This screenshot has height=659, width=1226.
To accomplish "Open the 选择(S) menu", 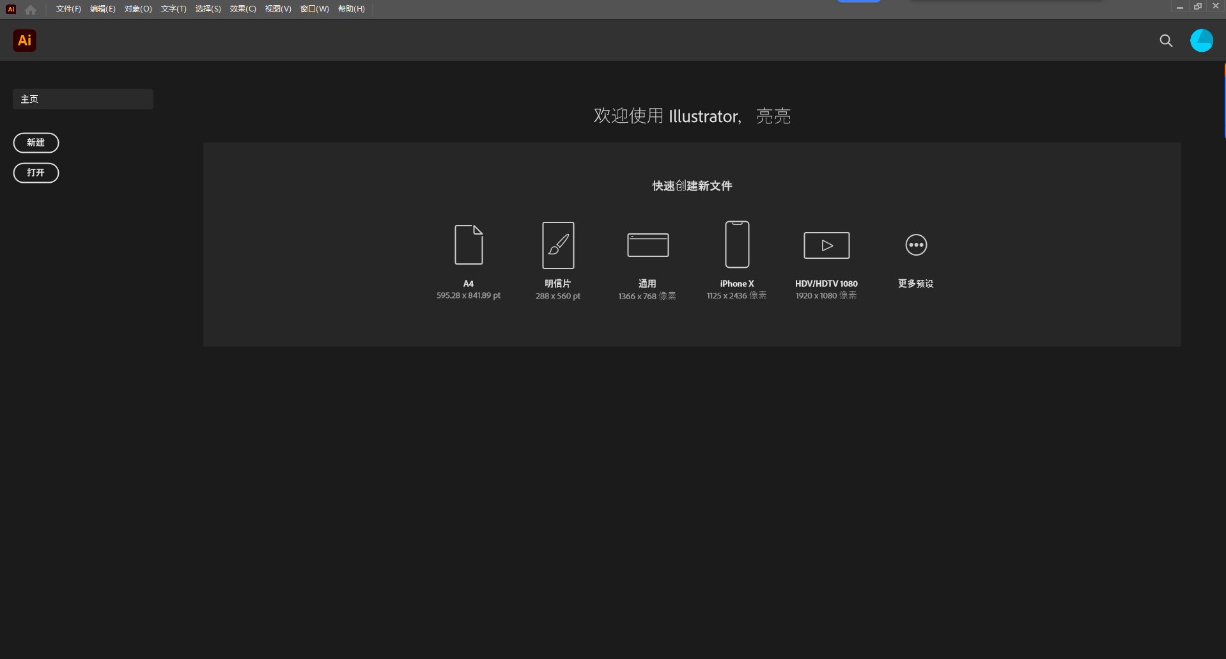I will 208,9.
